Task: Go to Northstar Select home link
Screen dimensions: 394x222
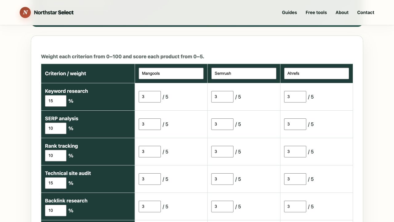Action: click(x=47, y=12)
